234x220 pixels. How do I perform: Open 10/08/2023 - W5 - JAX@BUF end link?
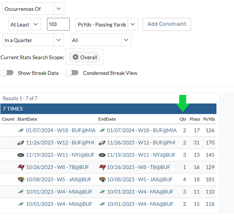(x=140, y=179)
